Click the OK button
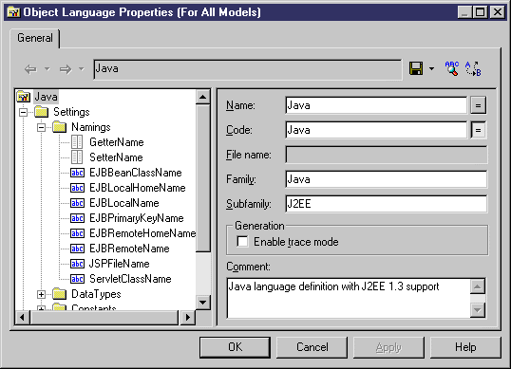Screen dimensions: 511x369 tap(235, 347)
